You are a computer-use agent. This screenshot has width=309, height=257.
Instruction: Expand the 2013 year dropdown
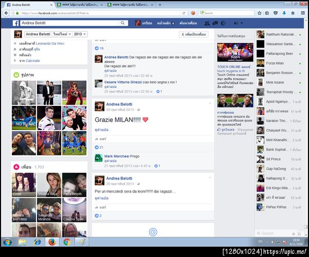click(x=80, y=34)
